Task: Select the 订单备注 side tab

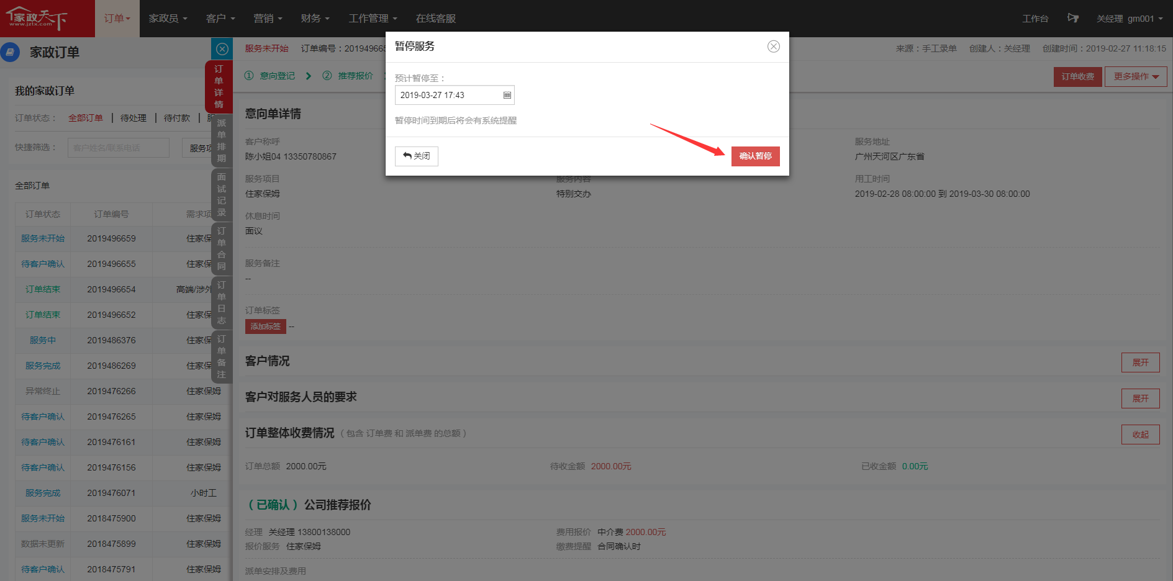Action: pyautogui.click(x=222, y=356)
